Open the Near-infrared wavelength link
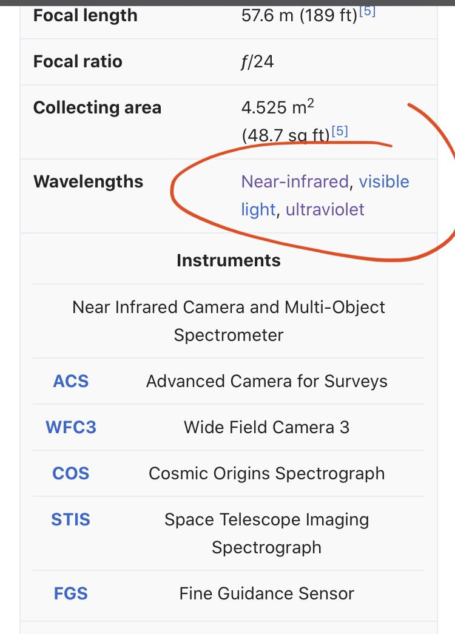The width and height of the screenshot is (455, 634). pyautogui.click(x=295, y=181)
